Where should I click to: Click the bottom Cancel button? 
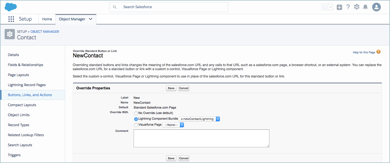tap(184, 158)
